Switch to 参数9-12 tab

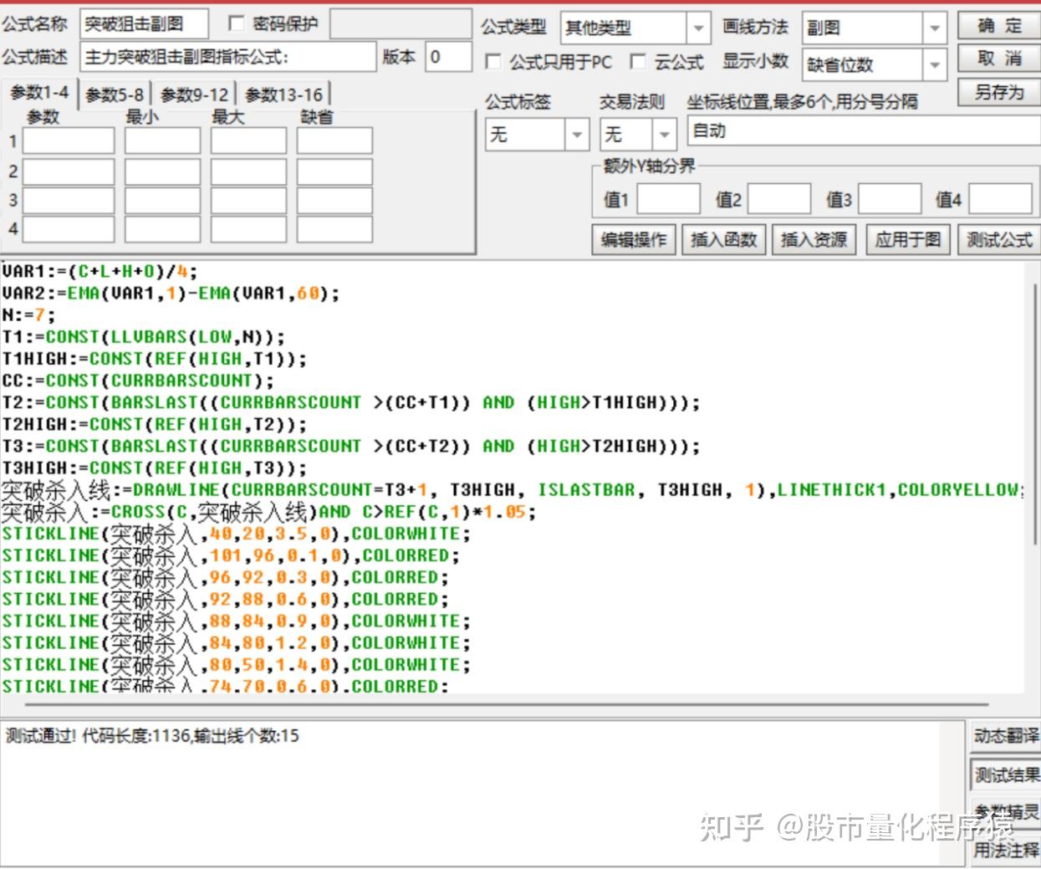(x=194, y=95)
